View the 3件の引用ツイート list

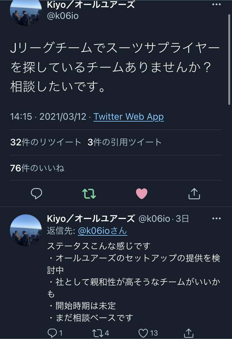[125, 142]
